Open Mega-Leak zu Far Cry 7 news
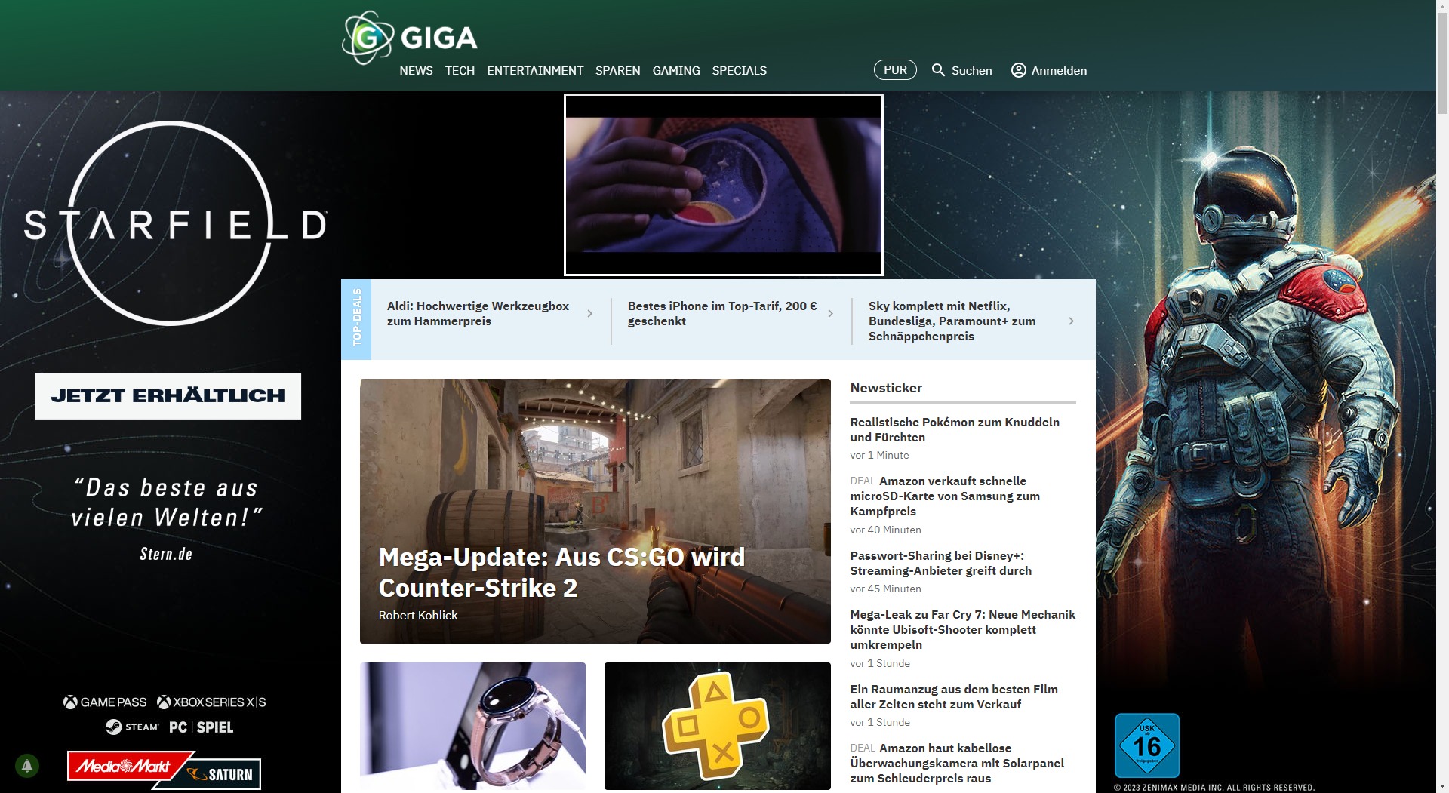Viewport: 1449px width, 793px height. (962, 630)
